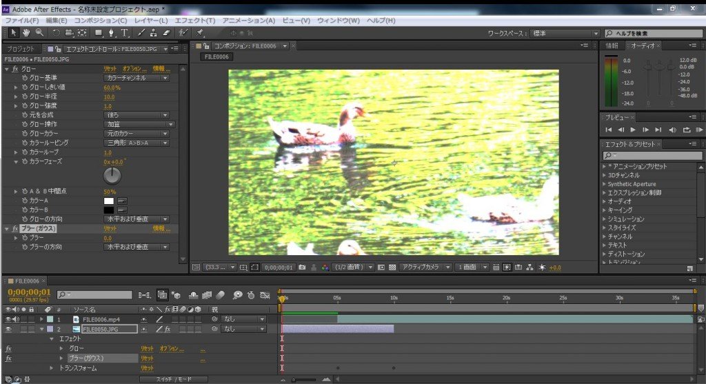Open the graph editor icon in timeline

[x=265, y=295]
